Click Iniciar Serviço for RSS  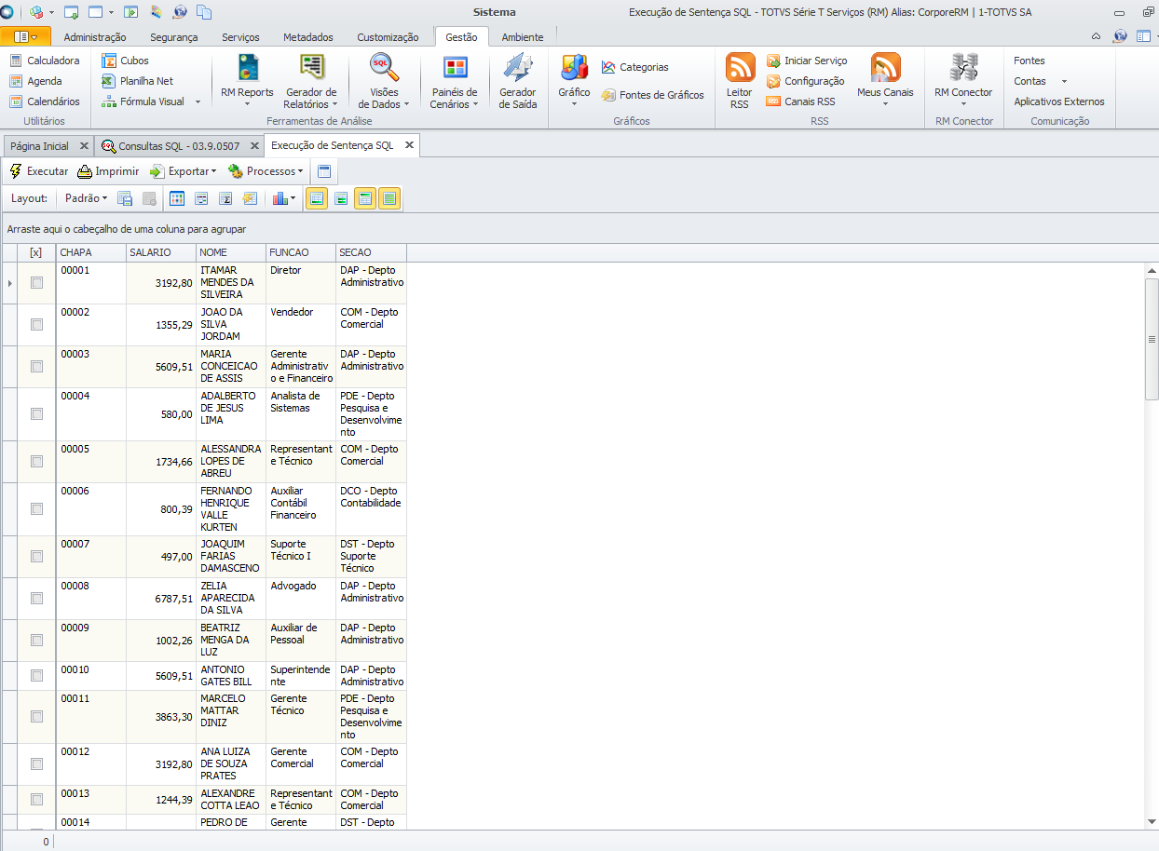pos(806,61)
